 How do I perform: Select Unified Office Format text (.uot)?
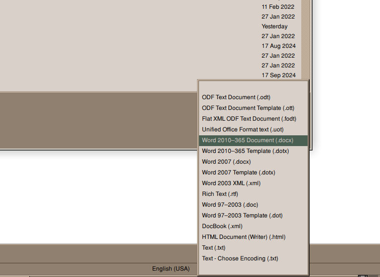tap(253, 129)
